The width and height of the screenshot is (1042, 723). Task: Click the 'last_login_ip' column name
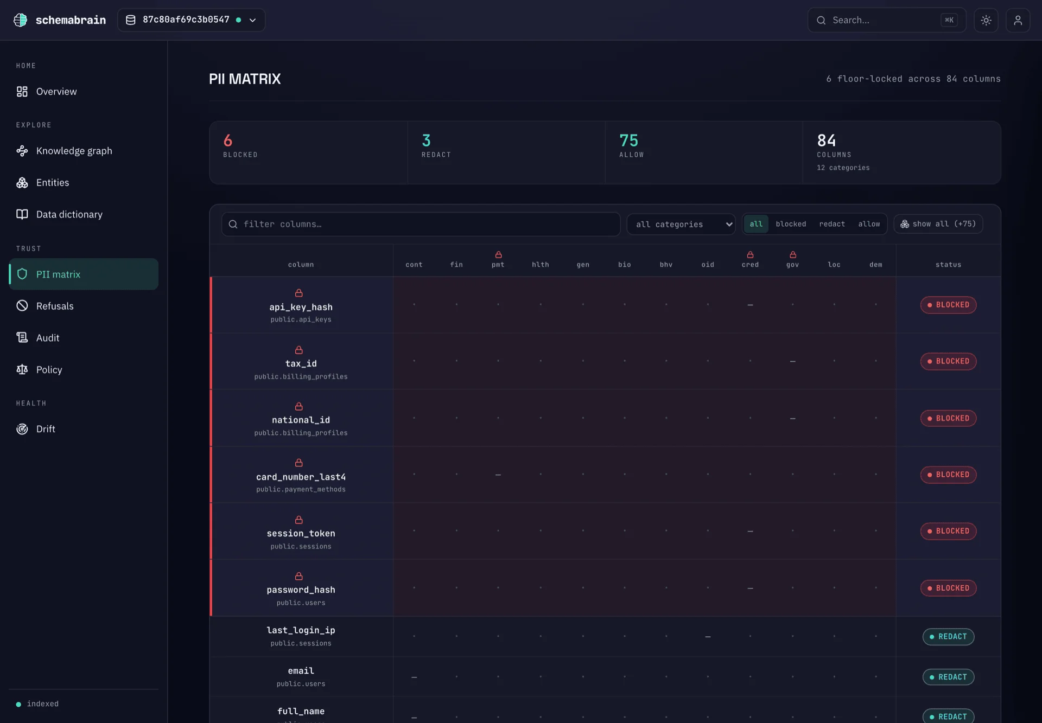[x=301, y=630]
